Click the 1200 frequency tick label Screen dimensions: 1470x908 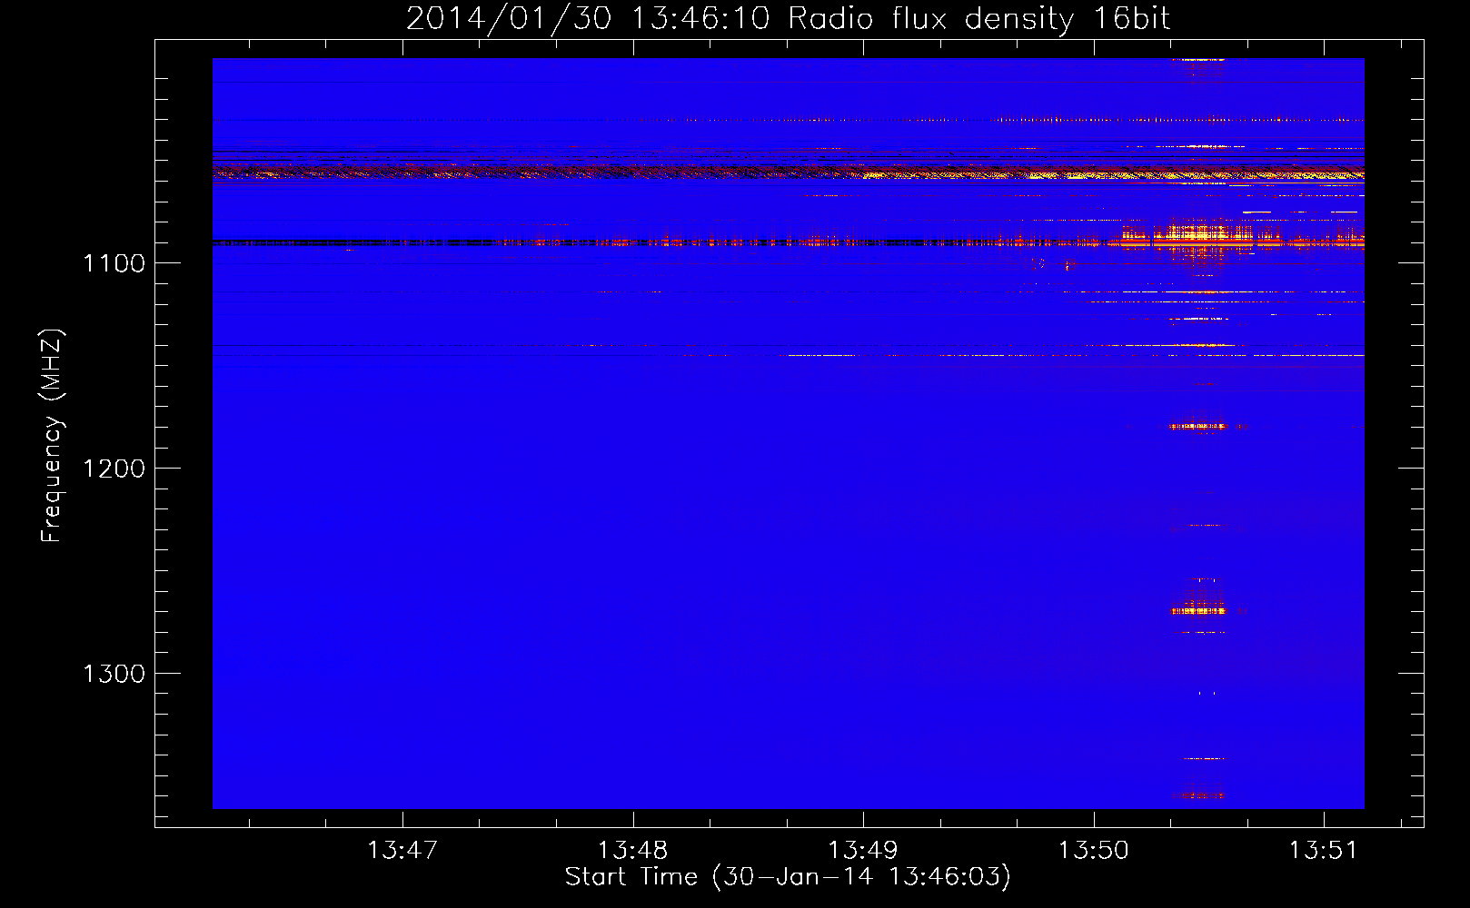[x=114, y=469]
